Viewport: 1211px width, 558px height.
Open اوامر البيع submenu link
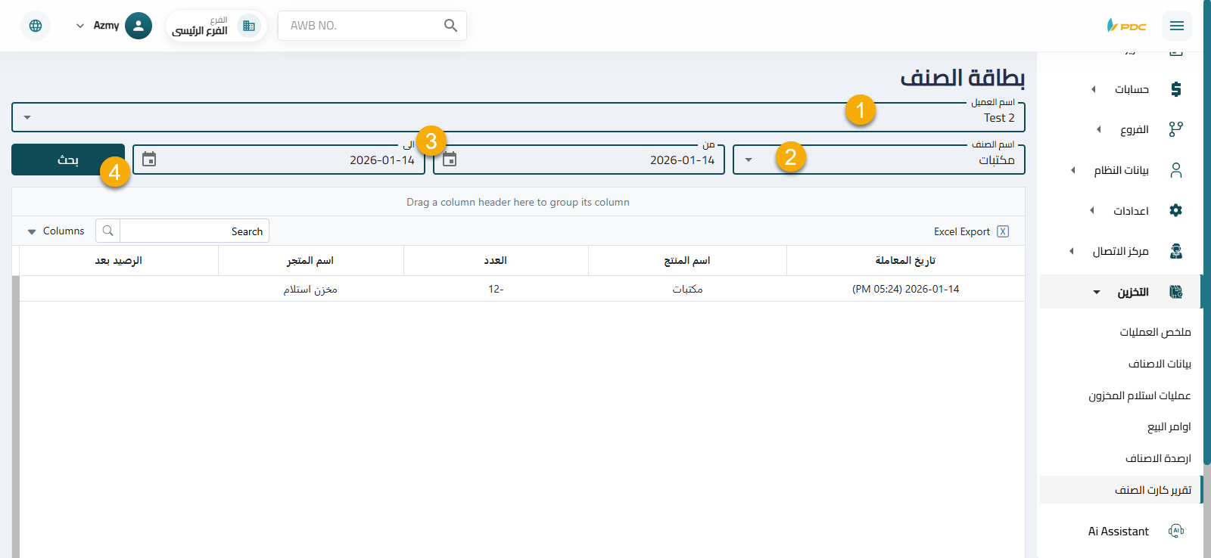[x=1169, y=426]
